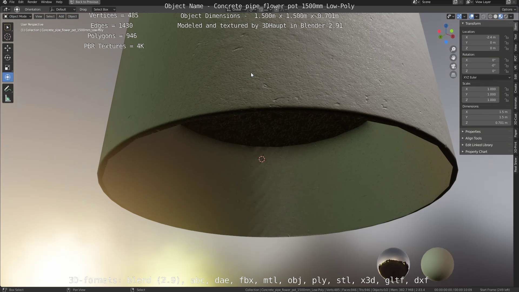This screenshot has height=292, width=519.
Task: Toggle X-Ray mode
Action: 484,16
